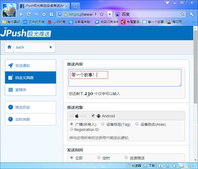This screenshot has width=198, height=169.
Task: Open the grid apps icon in toolbar
Action: (51, 14)
